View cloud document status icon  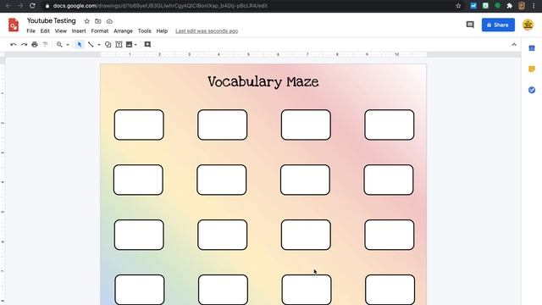(109, 21)
